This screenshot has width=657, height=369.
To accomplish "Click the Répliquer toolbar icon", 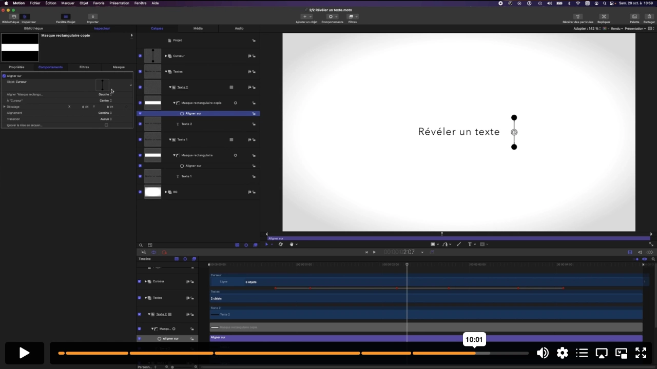I will click(x=604, y=16).
